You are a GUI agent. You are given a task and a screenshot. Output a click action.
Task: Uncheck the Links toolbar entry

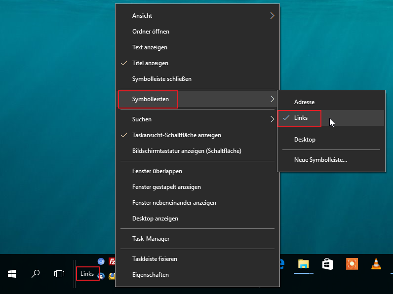(331, 118)
